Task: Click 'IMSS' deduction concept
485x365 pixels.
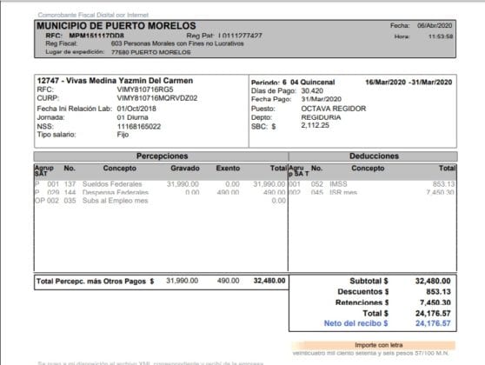Action: pos(338,184)
